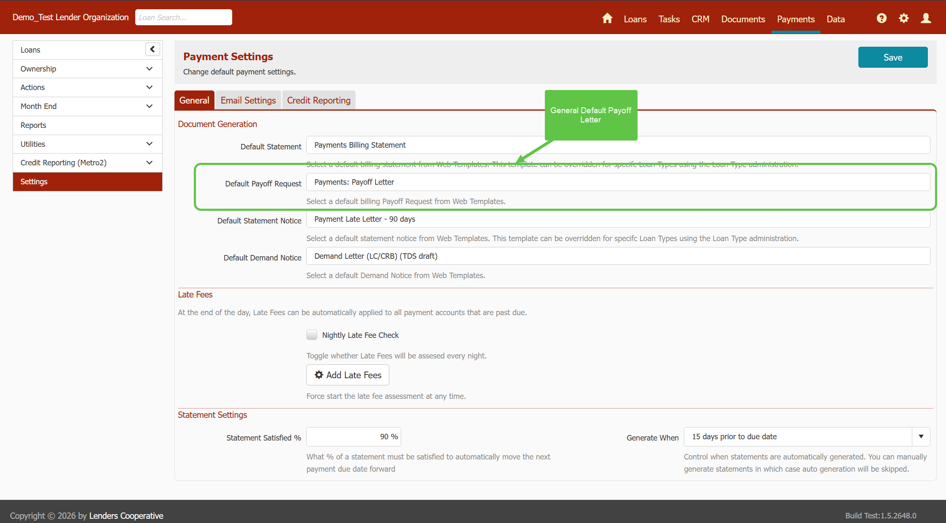Click the Statement Settings section heading

tap(212, 415)
